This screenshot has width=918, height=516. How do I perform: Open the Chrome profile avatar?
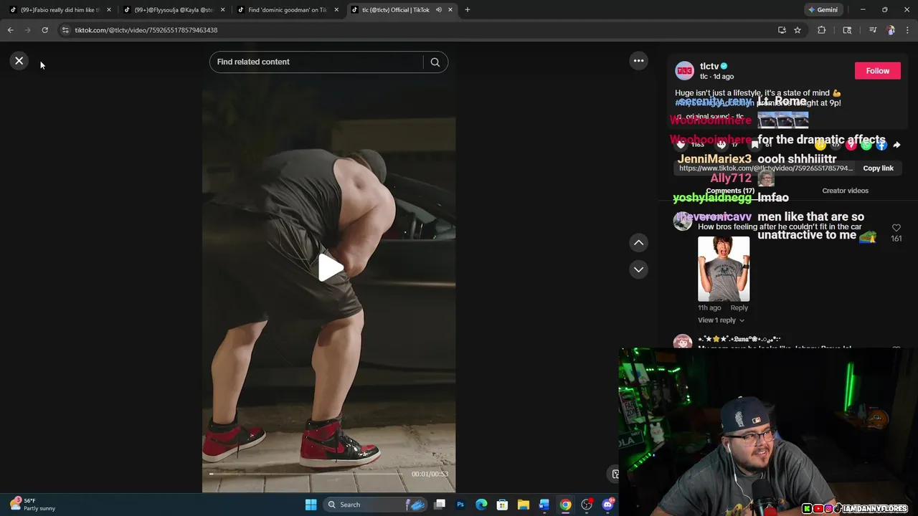pyautogui.click(x=891, y=30)
